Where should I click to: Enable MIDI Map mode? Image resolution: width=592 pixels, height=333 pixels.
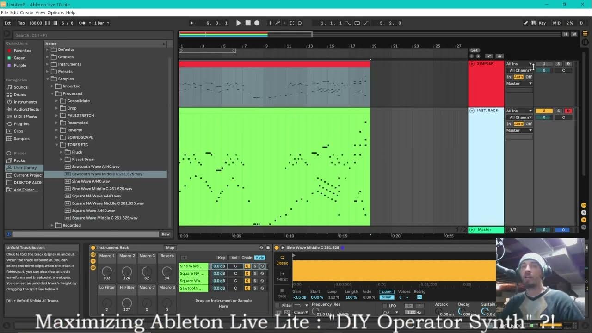[557, 23]
